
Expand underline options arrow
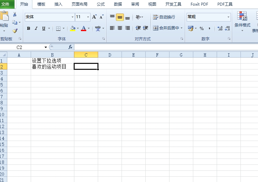tap(49, 28)
